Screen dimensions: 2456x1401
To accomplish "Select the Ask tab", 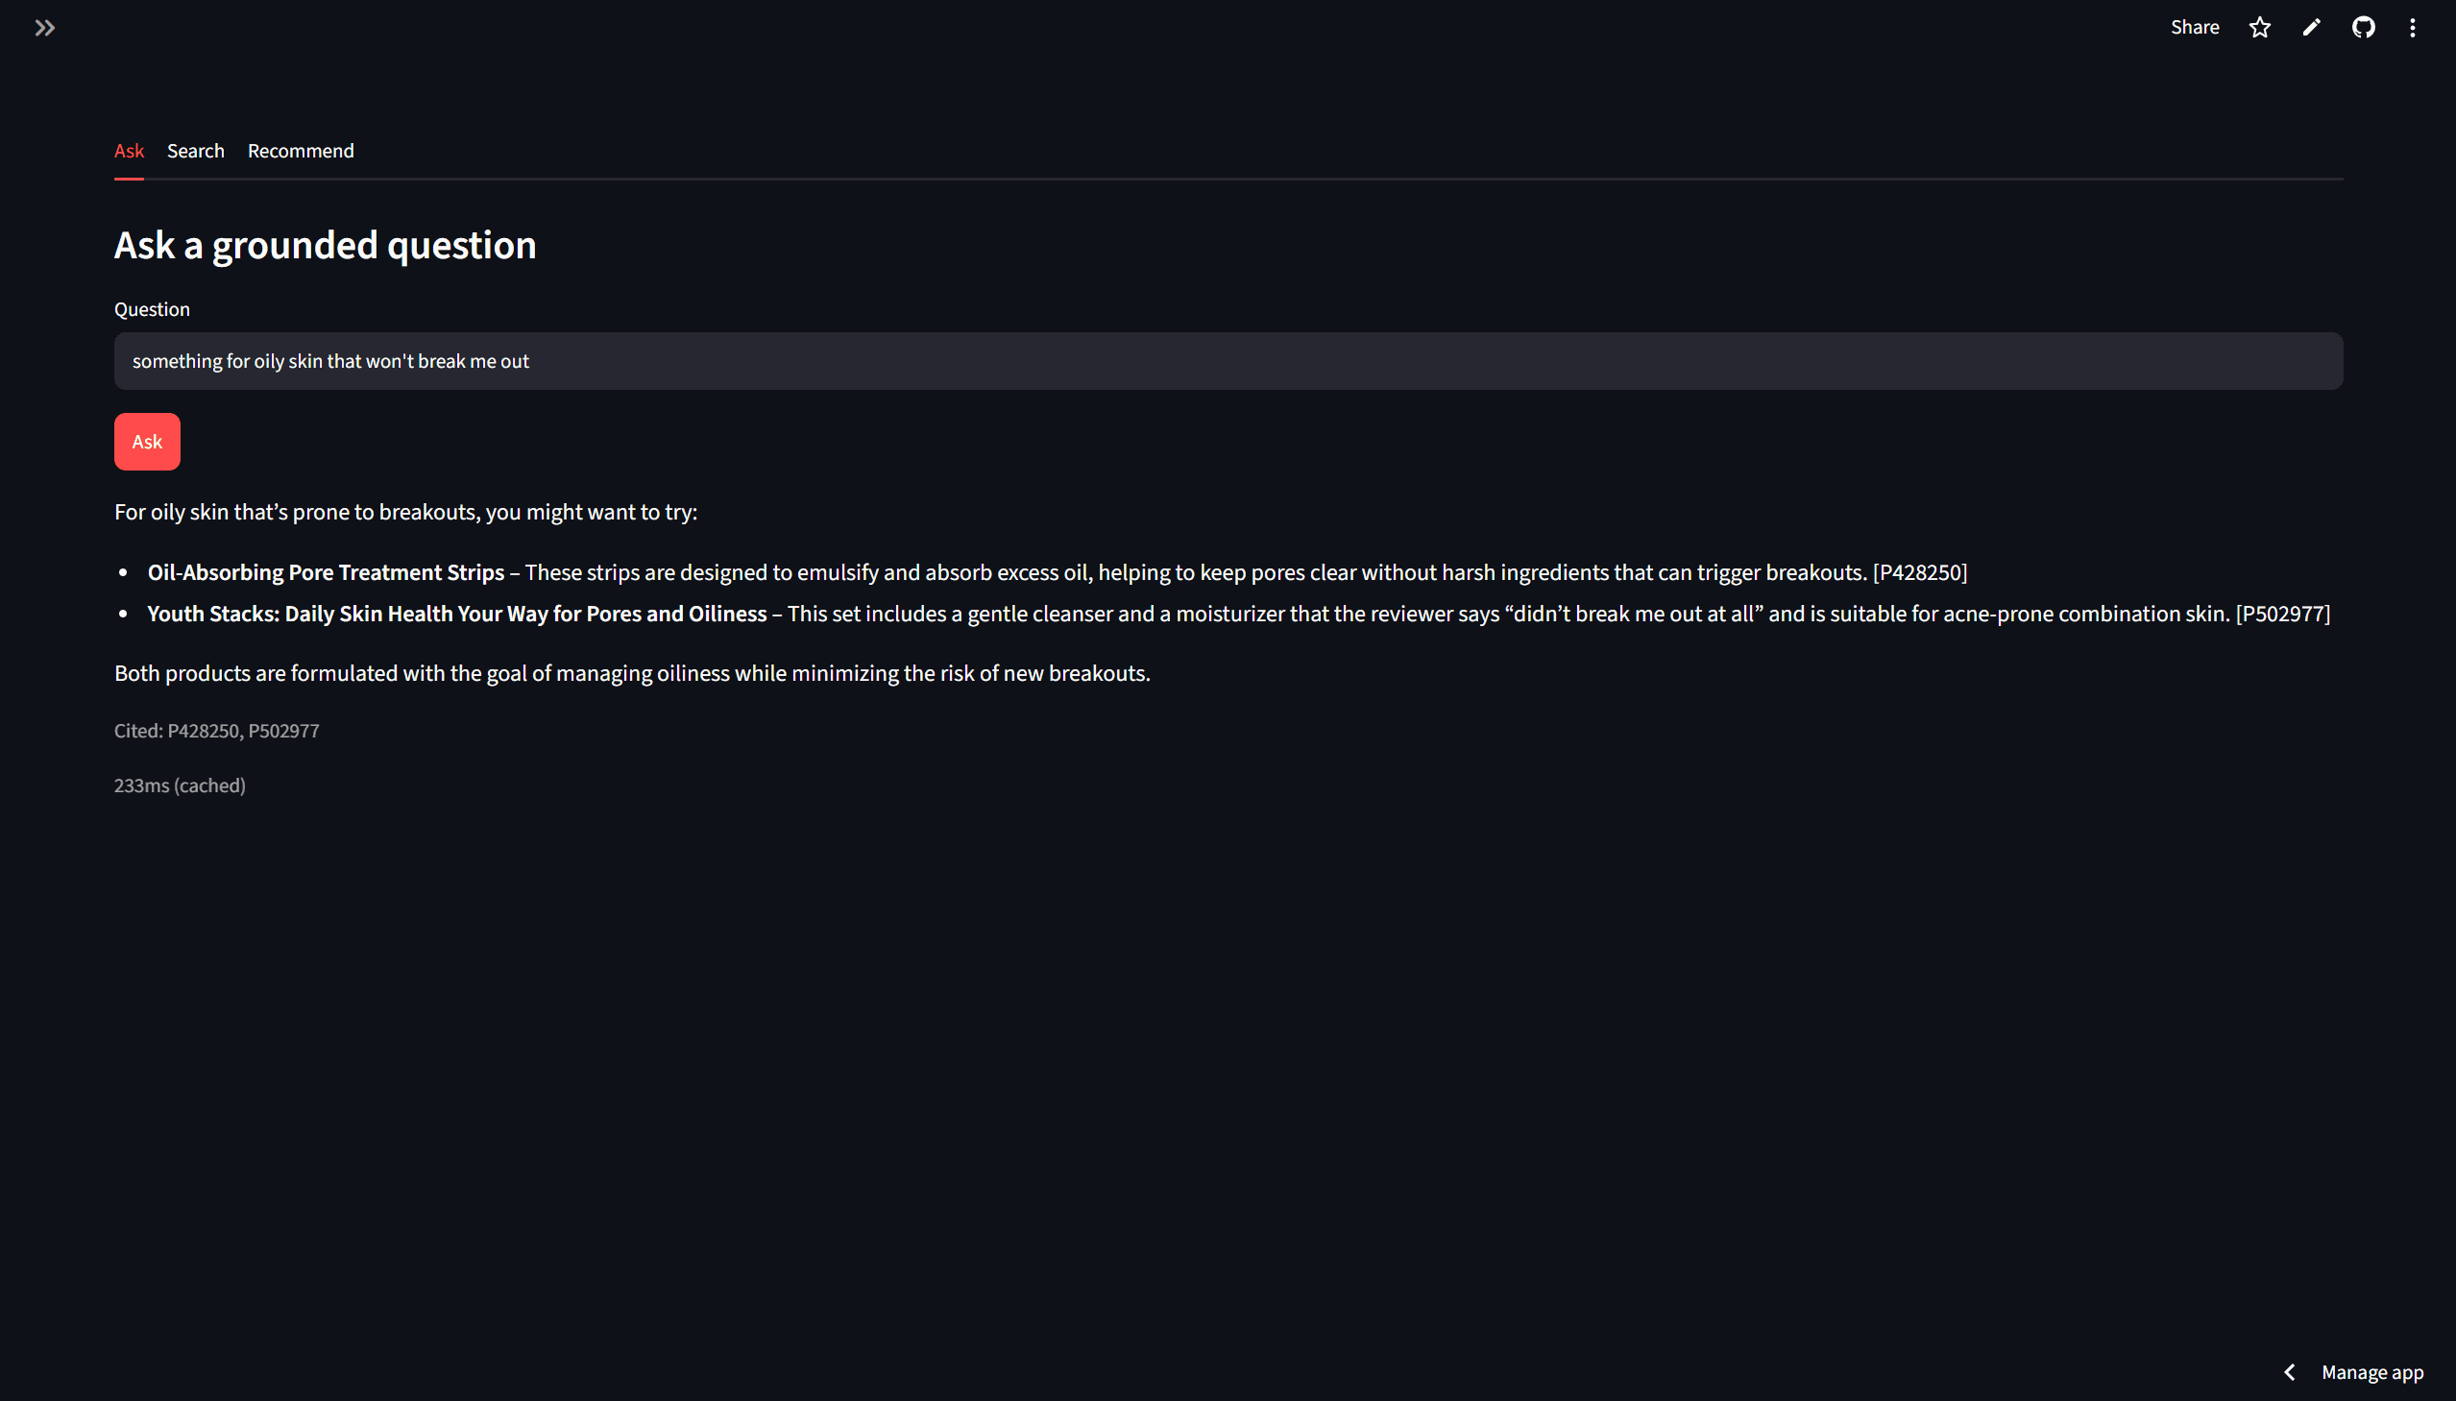I will click(129, 151).
